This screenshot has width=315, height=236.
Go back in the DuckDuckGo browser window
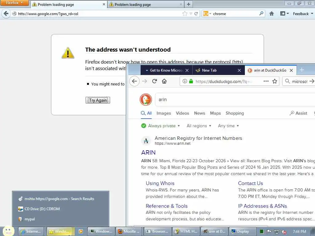pyautogui.click(x=134, y=81)
